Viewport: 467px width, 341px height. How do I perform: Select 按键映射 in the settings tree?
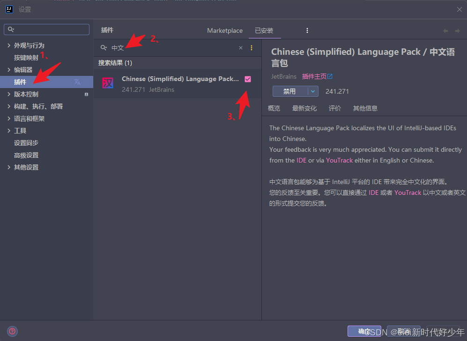[x=26, y=58]
